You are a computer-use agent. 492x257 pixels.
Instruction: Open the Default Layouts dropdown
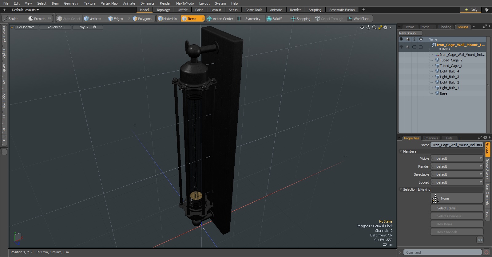(25, 10)
